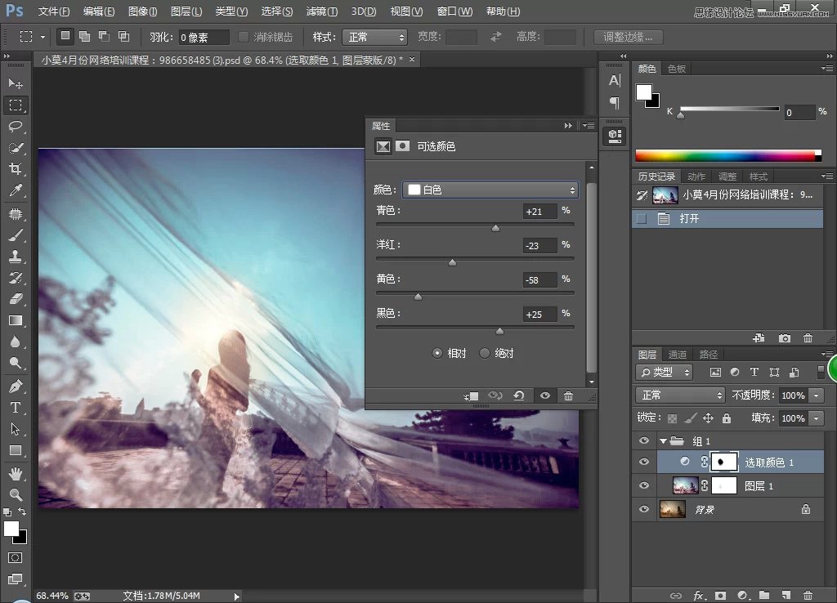Viewport: 837px width, 603px height.
Task: Toggle adjustment layer visibility in Properties
Action: [545, 395]
